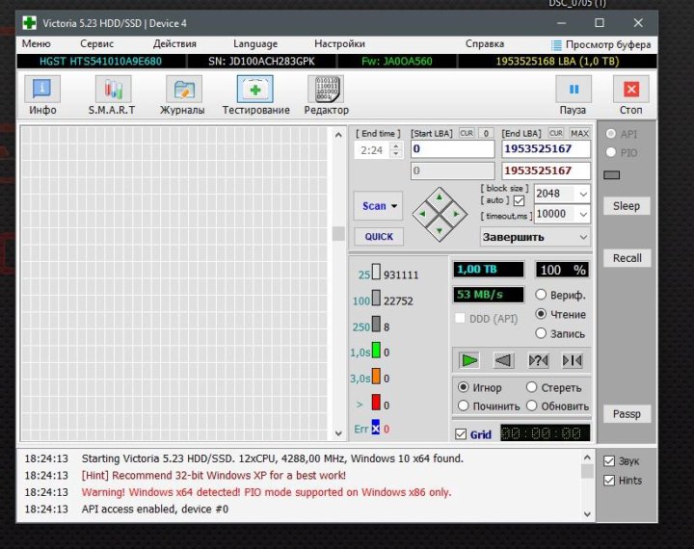
Task: Open the S.M.A.R.T panel icon
Action: click(113, 91)
